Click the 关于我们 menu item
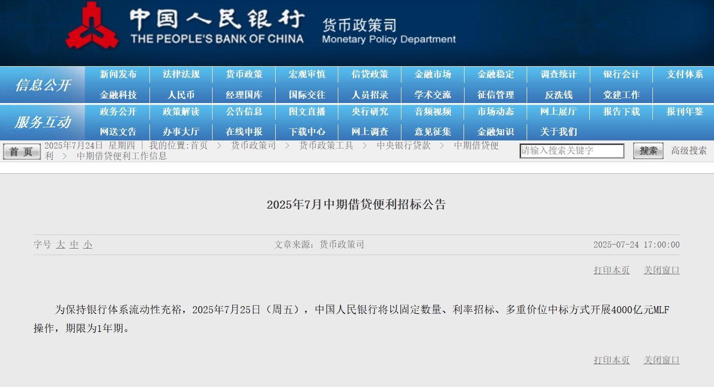Viewport: 714px width, 387px height. (x=558, y=132)
